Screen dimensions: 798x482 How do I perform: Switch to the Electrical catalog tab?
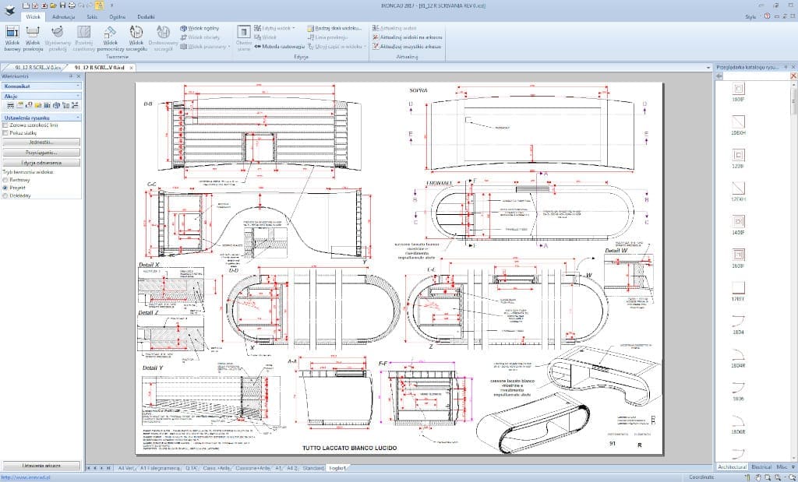tap(761, 466)
